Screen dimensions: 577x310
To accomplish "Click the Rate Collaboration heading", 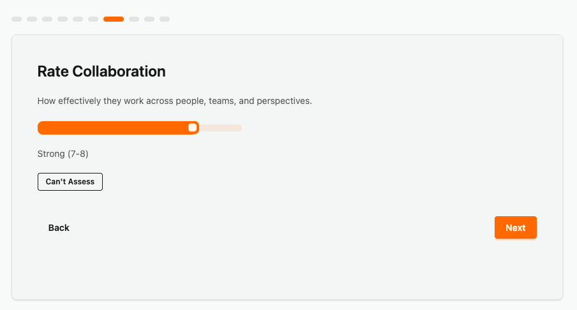I will click(x=101, y=71).
